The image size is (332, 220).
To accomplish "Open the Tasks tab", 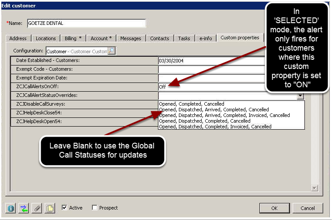I will 184,38.
